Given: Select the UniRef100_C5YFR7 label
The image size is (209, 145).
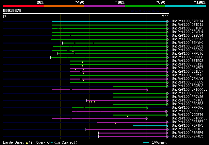Looking at the screenshot, I should point(187,68).
